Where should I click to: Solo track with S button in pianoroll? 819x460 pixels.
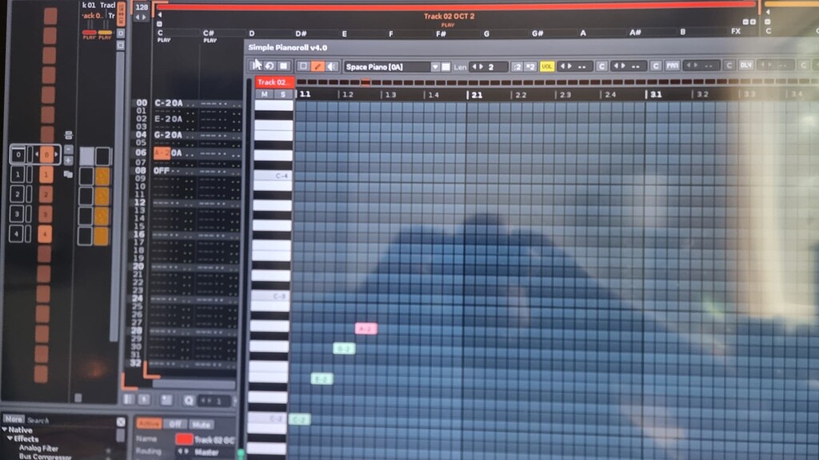283,94
